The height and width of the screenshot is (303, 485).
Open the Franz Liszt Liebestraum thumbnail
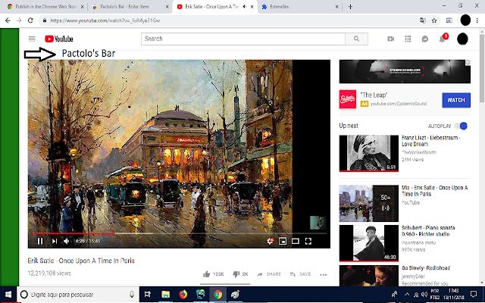pyautogui.click(x=369, y=153)
